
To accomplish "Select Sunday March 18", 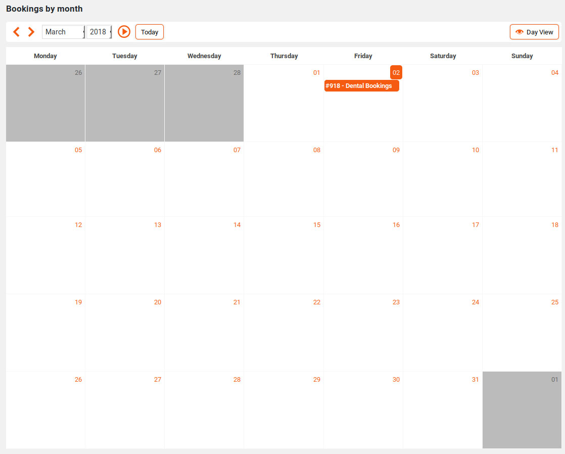I will 522,255.
